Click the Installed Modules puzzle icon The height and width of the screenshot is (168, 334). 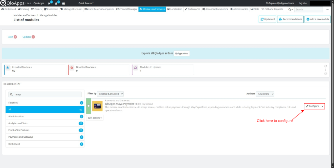(8, 69)
